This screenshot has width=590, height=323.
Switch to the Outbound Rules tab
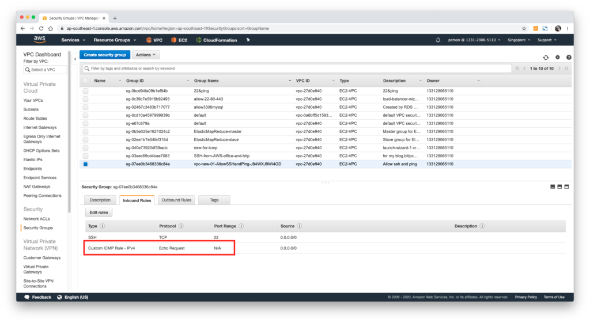point(176,200)
